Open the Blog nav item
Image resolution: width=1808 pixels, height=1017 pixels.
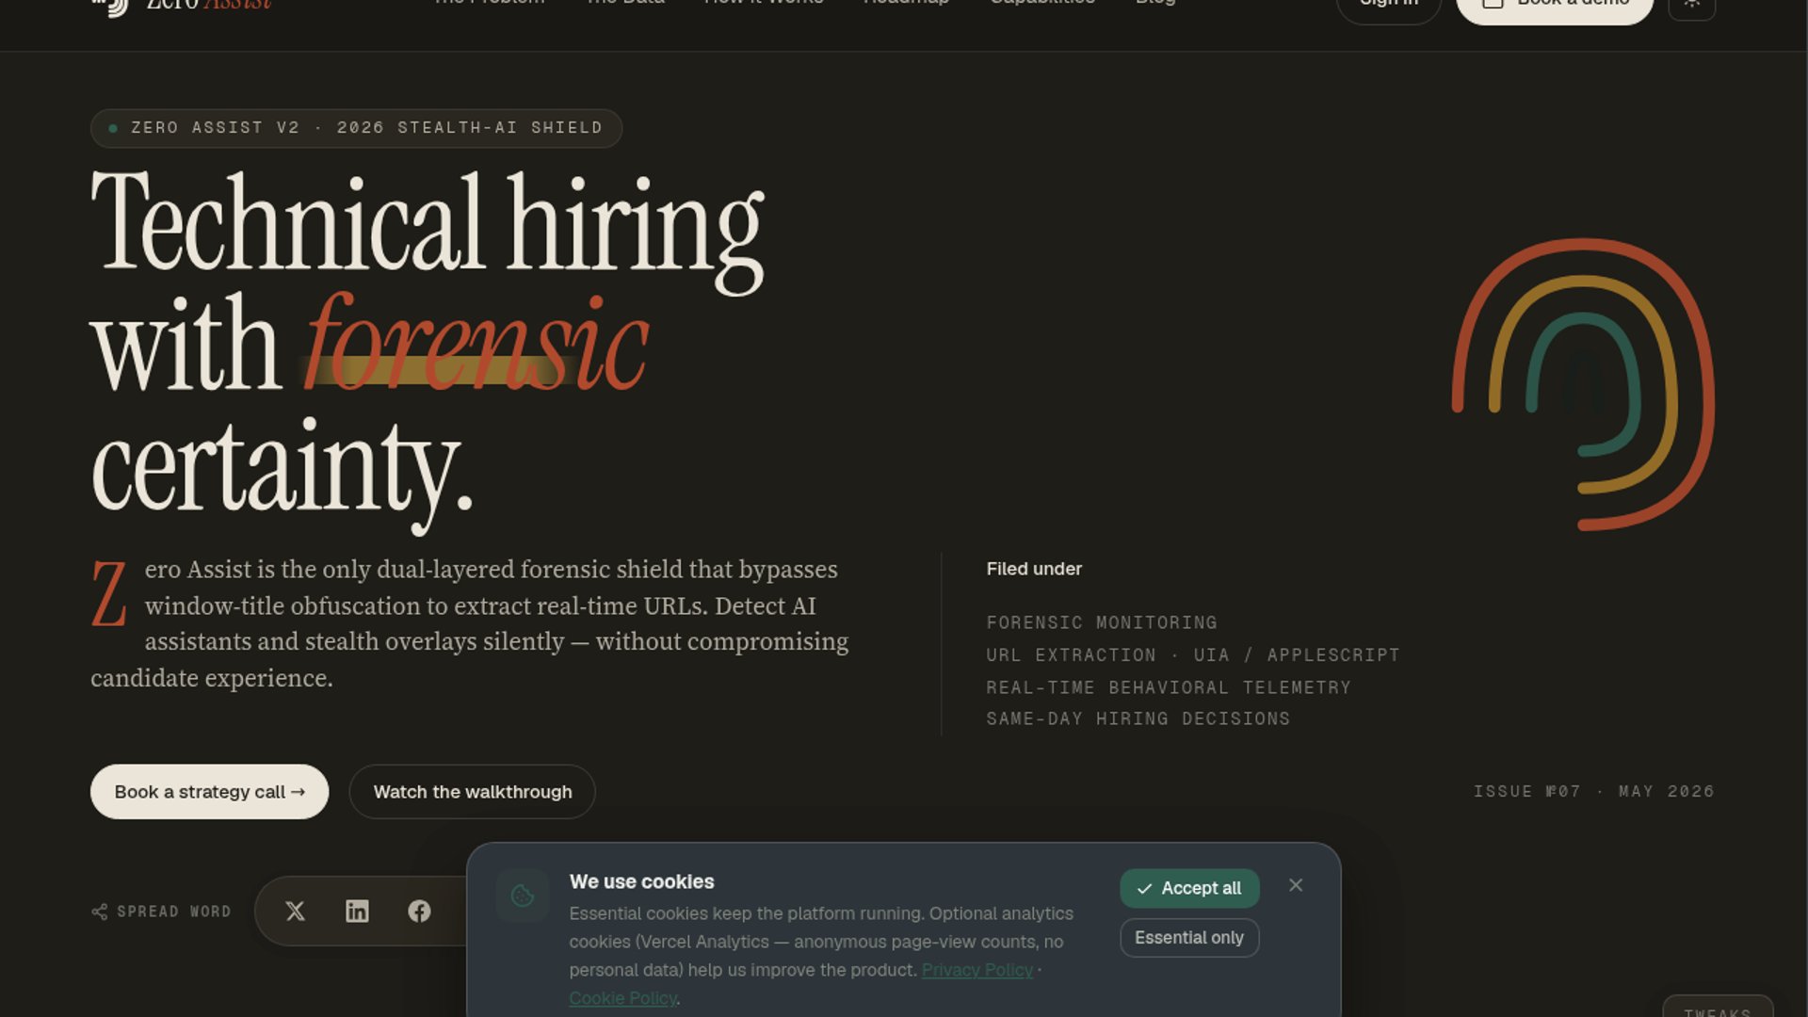pos(1155,3)
